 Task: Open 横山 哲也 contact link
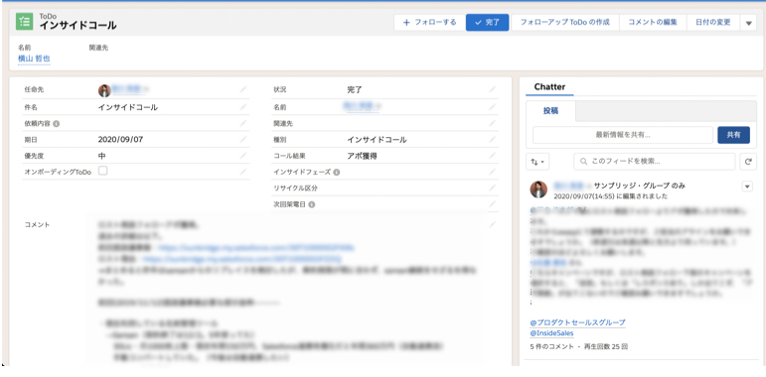click(x=34, y=58)
